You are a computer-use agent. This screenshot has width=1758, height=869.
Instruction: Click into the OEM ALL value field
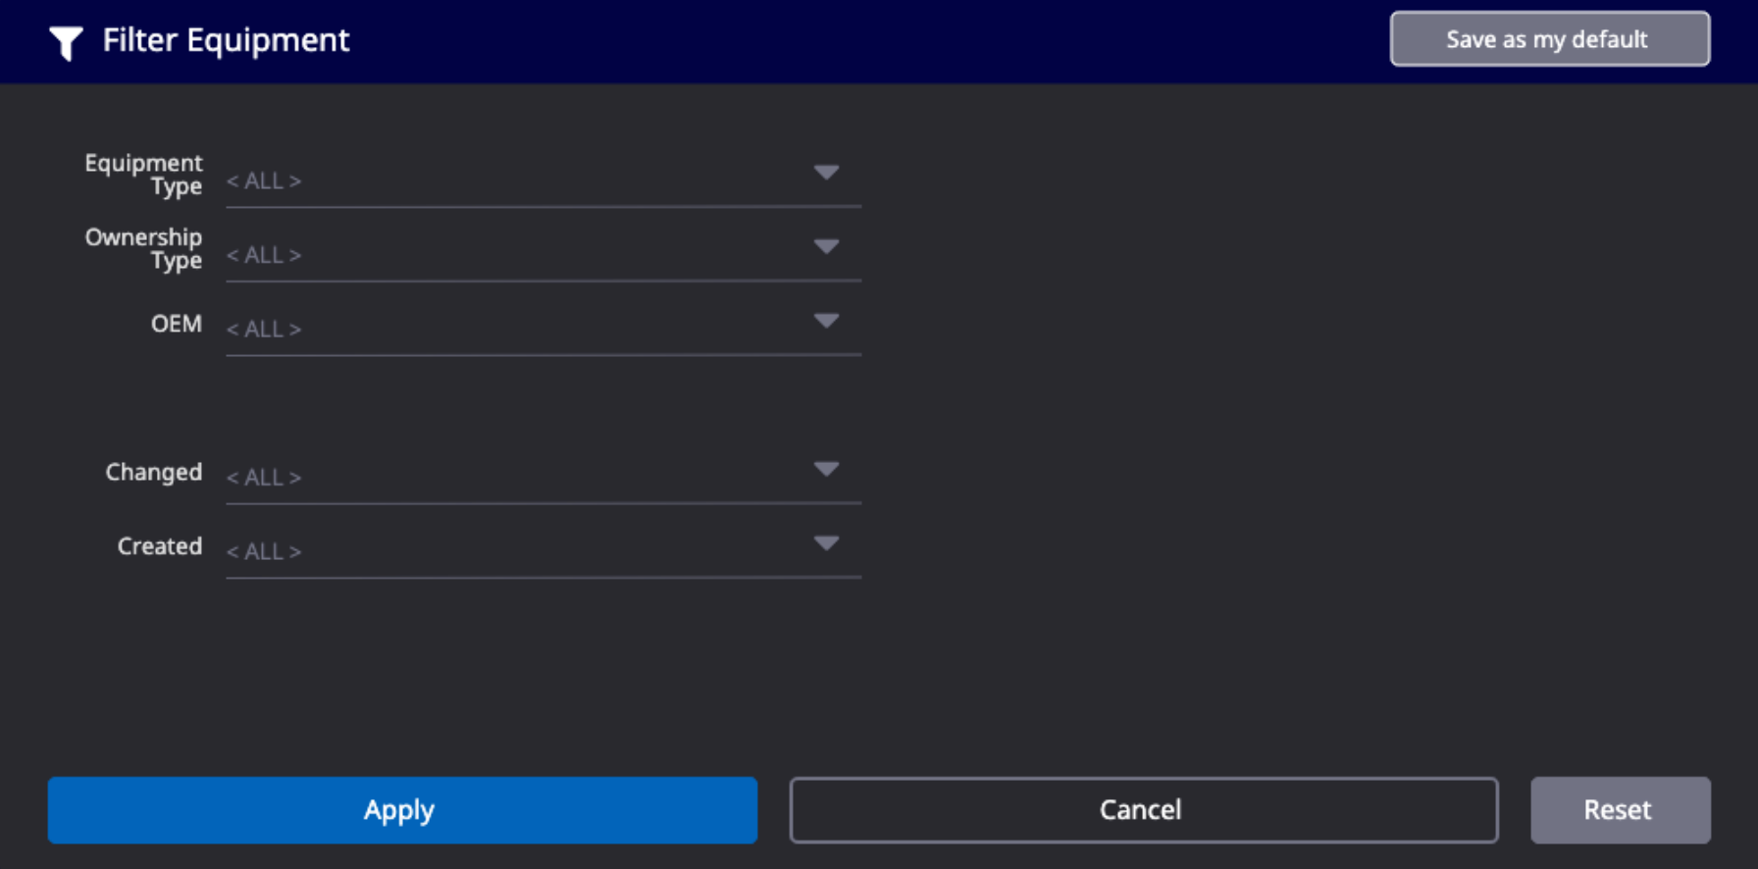pos(543,330)
